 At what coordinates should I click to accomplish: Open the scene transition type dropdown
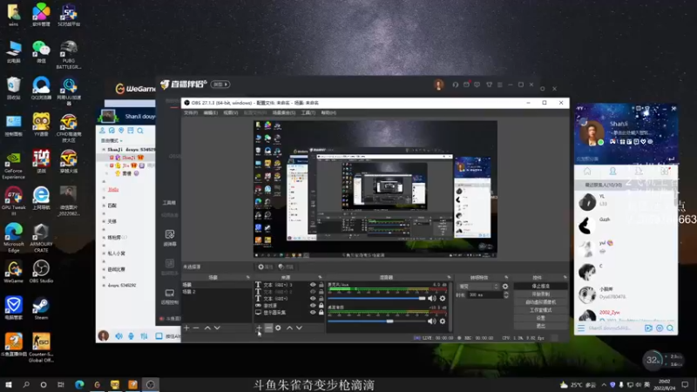[x=478, y=287]
